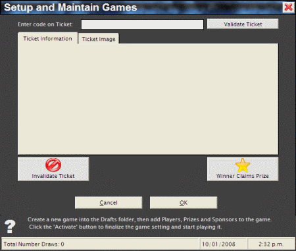Click the Total Number Draws status field

click(100, 244)
